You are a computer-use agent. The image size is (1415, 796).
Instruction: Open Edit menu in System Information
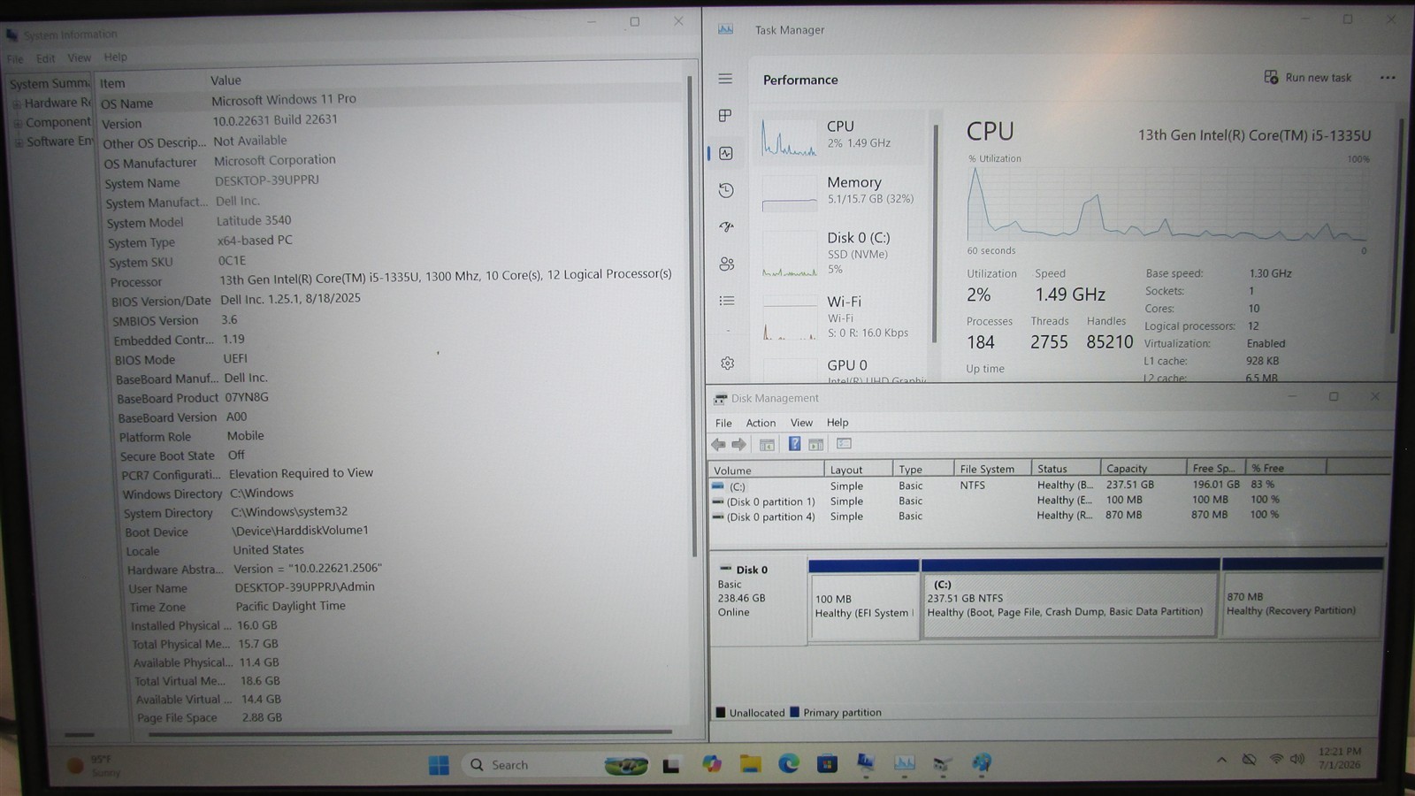46,58
